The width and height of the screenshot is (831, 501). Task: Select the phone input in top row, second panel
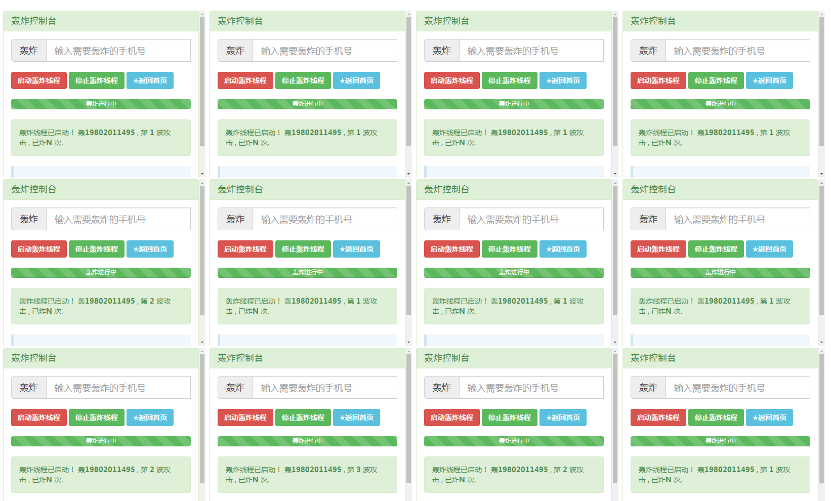pos(325,51)
